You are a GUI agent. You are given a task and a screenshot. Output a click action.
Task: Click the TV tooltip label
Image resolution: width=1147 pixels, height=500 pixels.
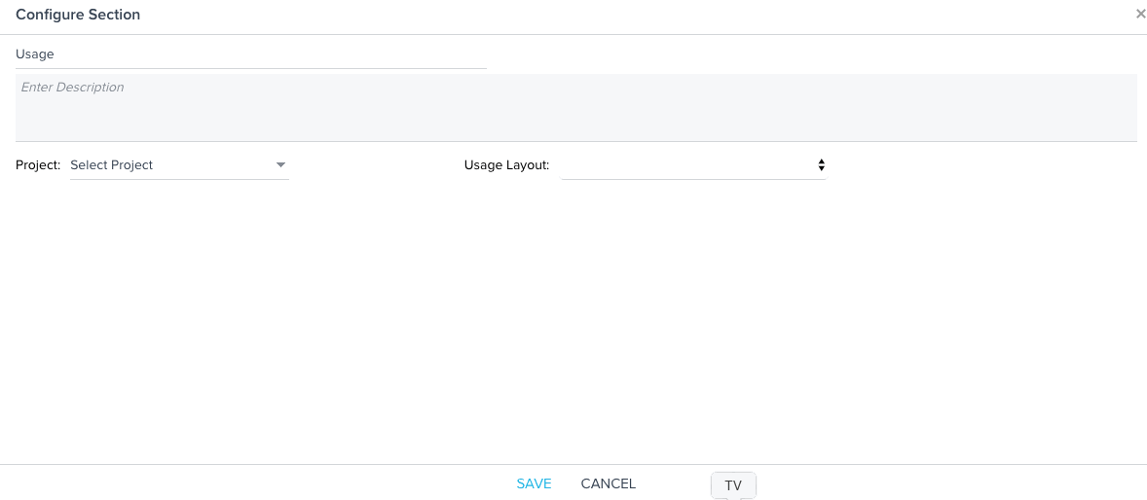[x=733, y=485]
